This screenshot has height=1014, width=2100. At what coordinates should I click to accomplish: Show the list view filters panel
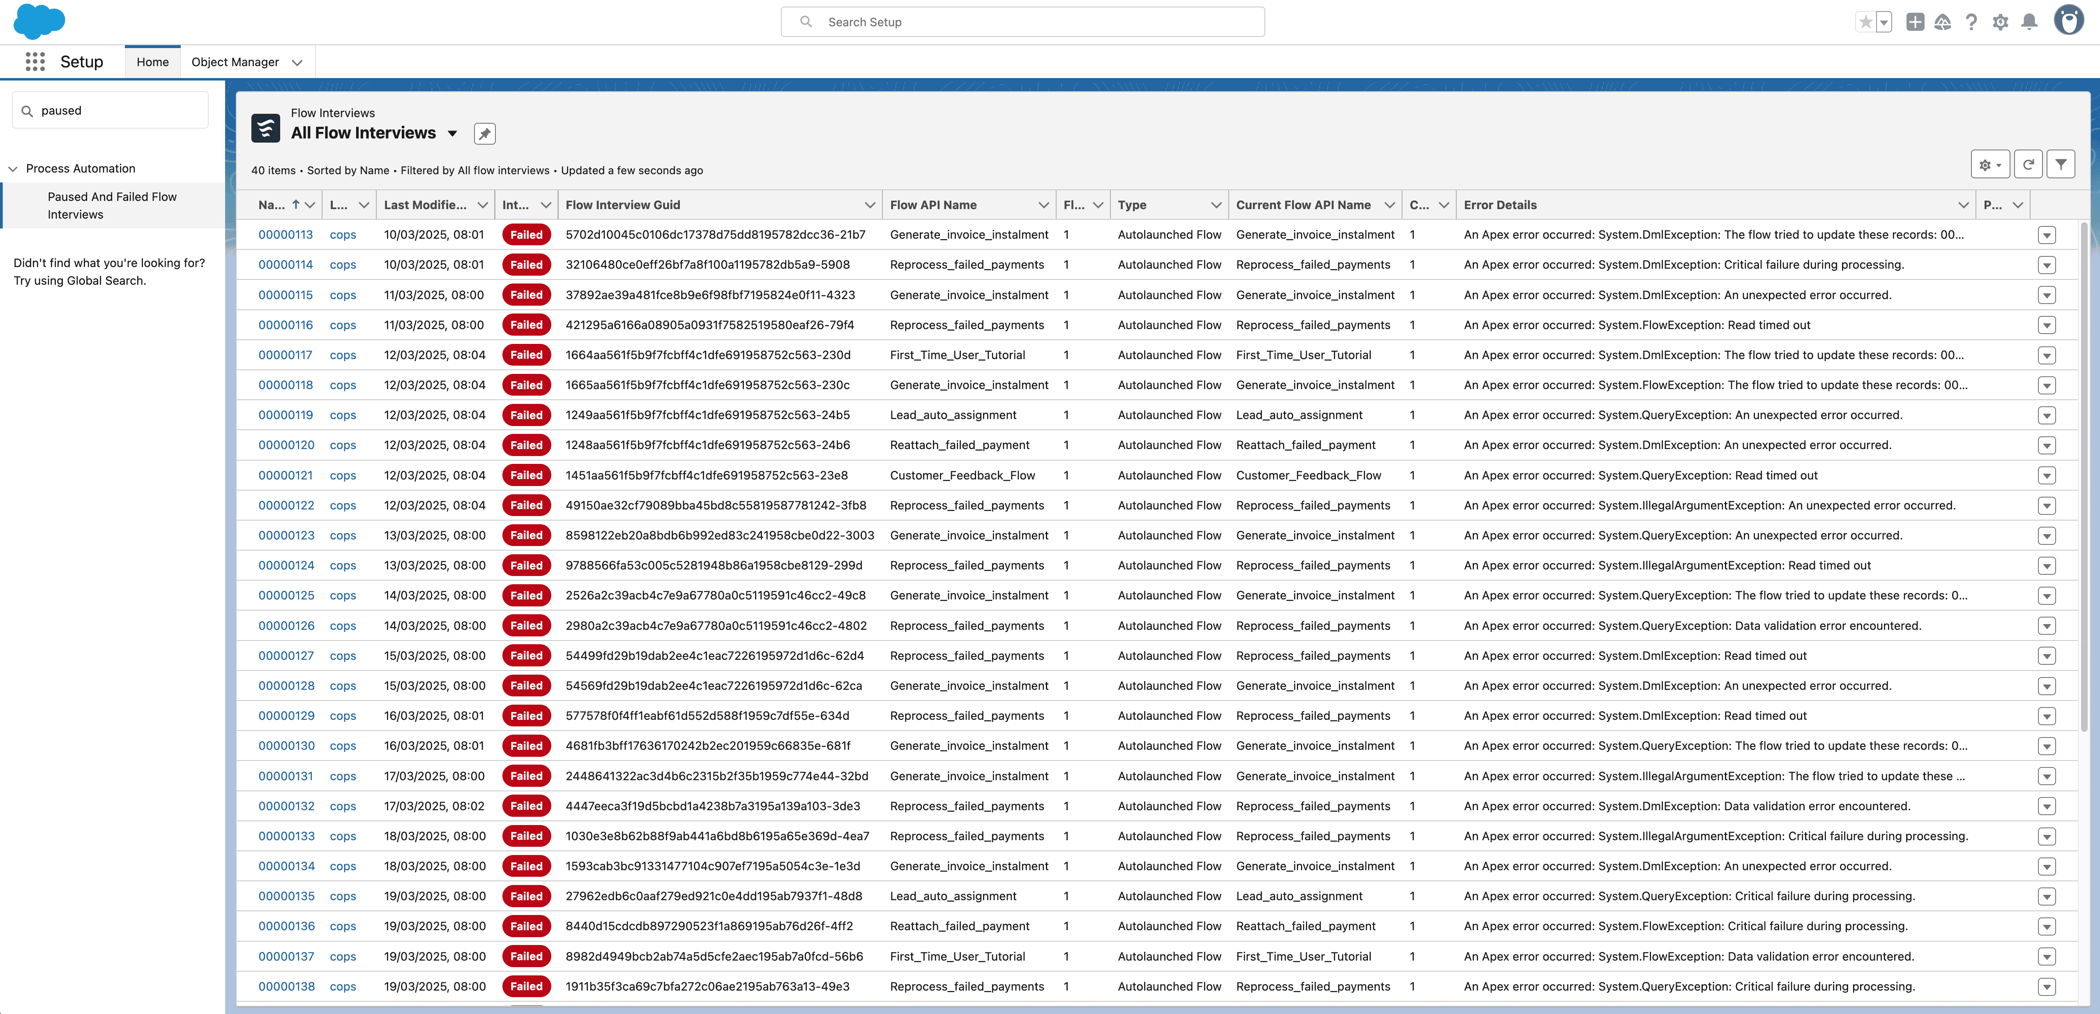click(2061, 165)
